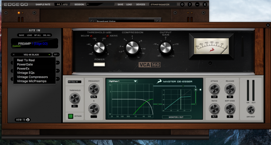Click the GR level meter
This screenshot has width=271, height=145.
[248, 90]
